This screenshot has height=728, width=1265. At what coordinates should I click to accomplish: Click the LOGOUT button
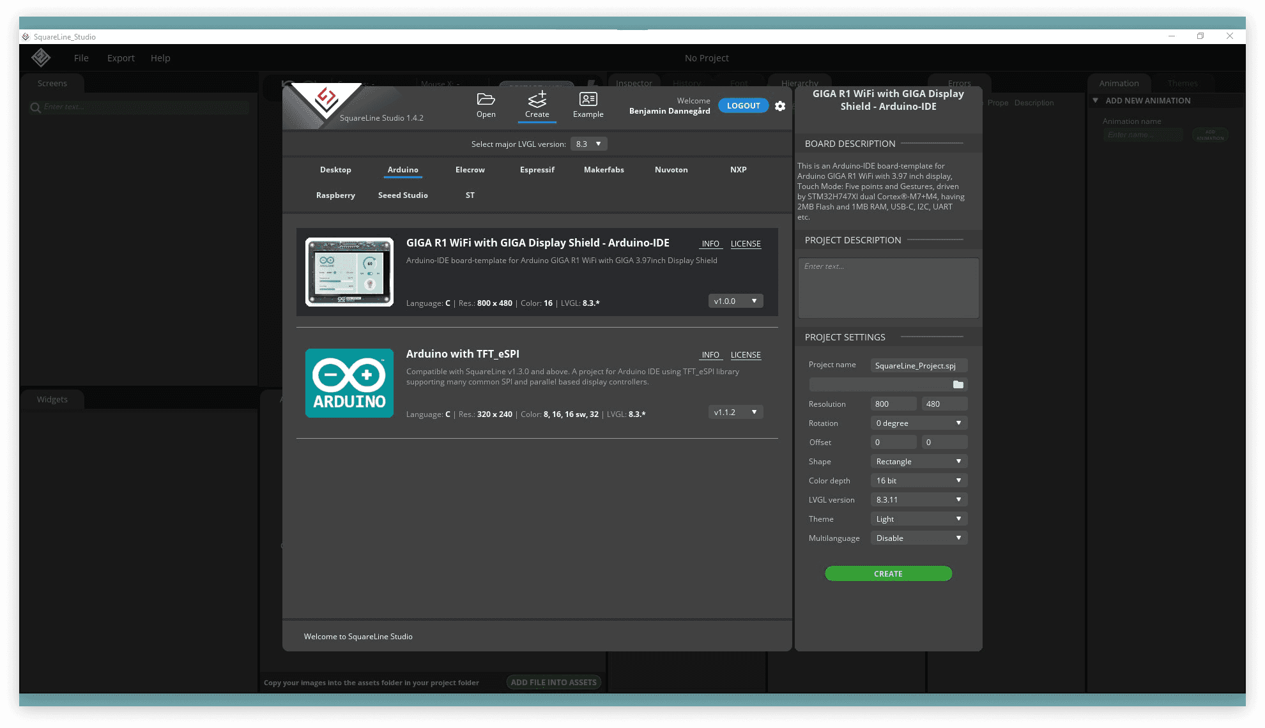pos(743,106)
